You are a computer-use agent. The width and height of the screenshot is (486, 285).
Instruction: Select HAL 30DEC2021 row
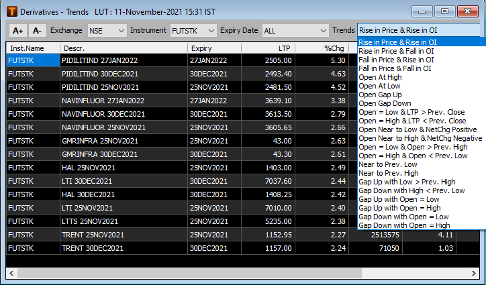(182, 194)
